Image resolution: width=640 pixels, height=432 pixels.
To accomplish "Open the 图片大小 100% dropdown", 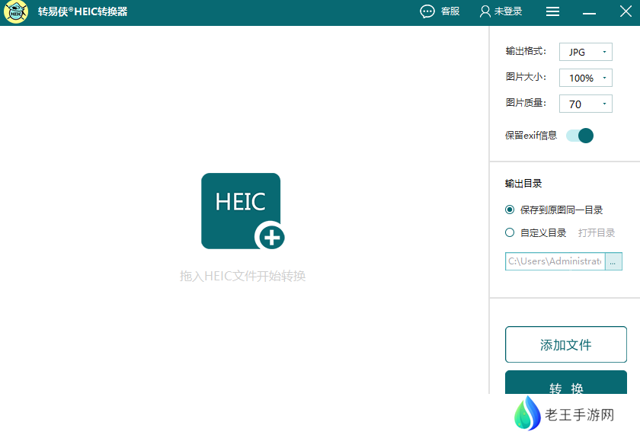I will click(585, 78).
